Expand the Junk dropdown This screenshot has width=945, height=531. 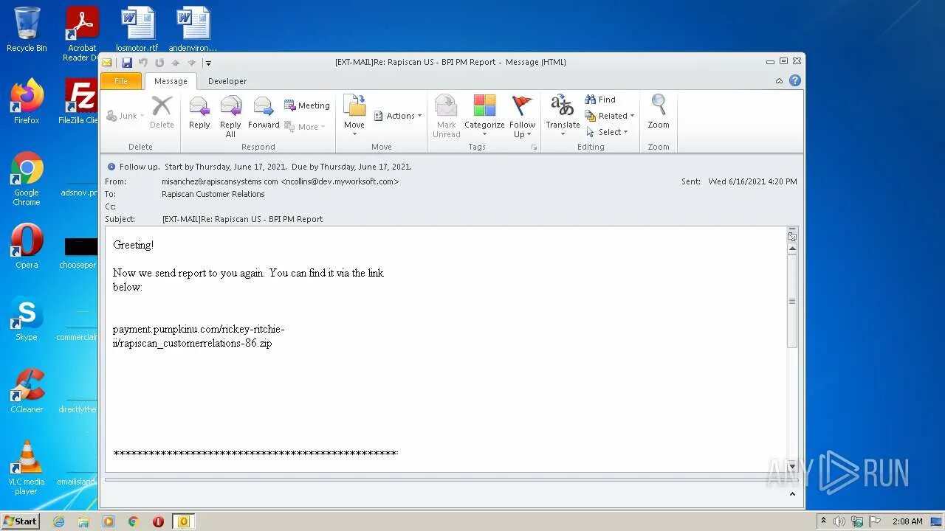[x=126, y=116]
